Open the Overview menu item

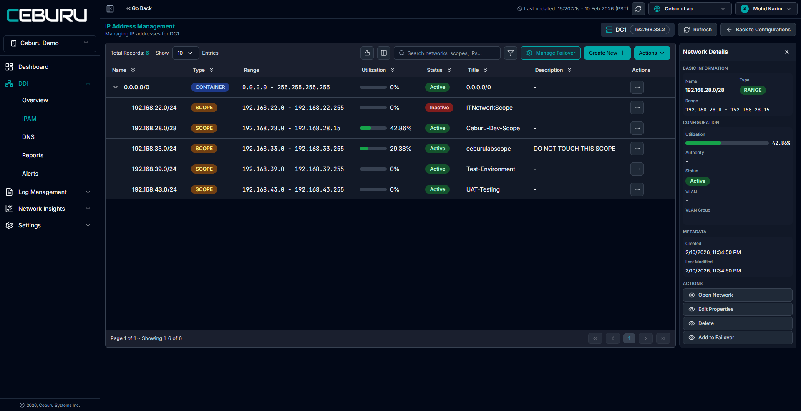[35, 100]
